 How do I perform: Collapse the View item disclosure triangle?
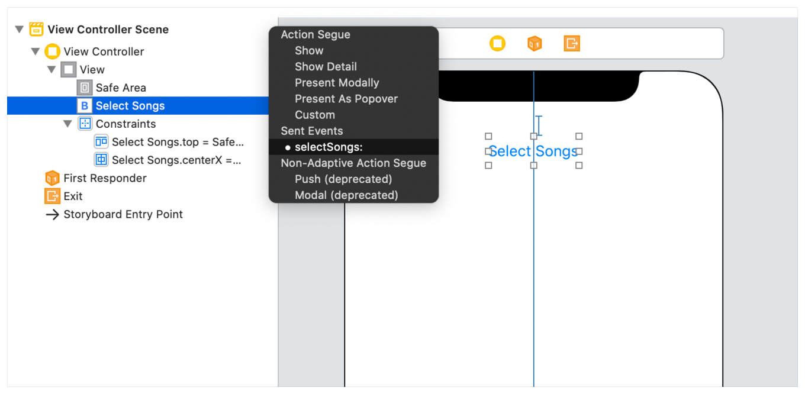pos(51,70)
